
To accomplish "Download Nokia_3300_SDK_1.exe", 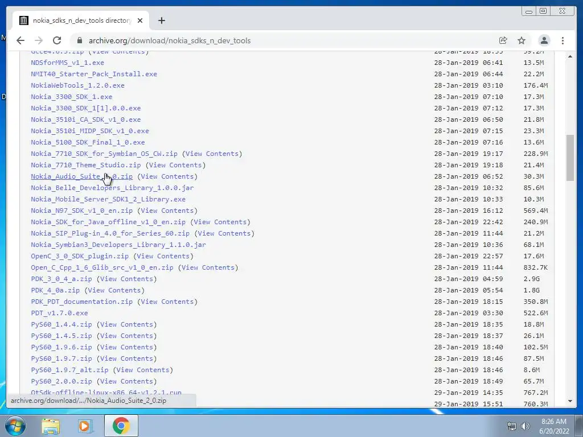I will pos(71,97).
